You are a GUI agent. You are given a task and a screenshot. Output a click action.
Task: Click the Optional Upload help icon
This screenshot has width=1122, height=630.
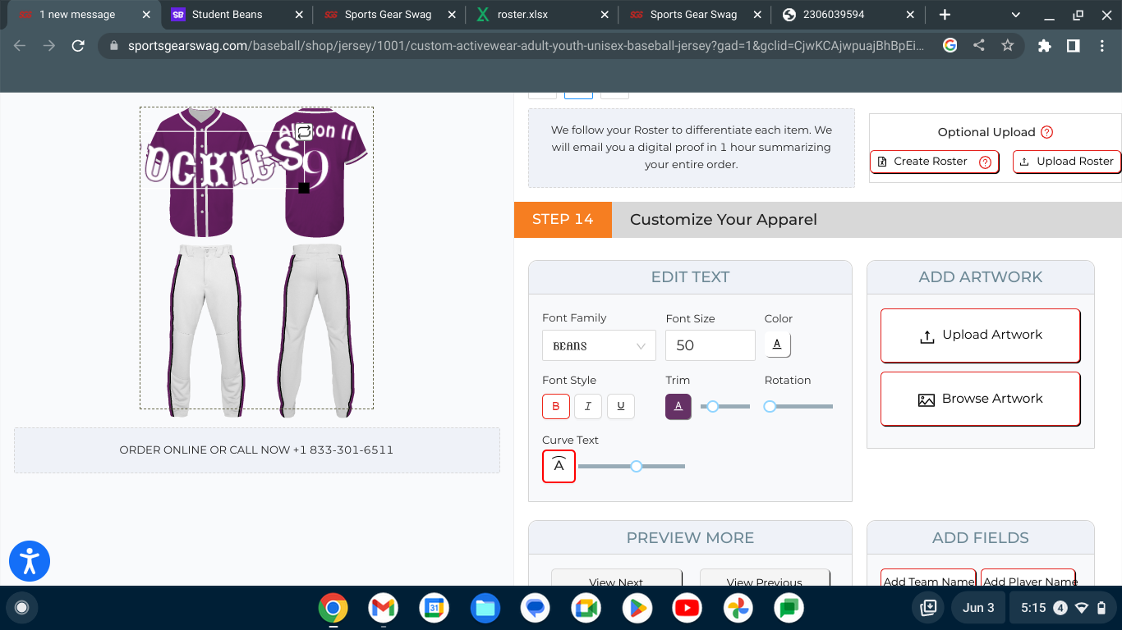click(1046, 132)
